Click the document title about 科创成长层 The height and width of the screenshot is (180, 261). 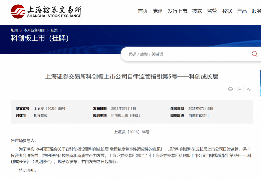click(x=131, y=77)
